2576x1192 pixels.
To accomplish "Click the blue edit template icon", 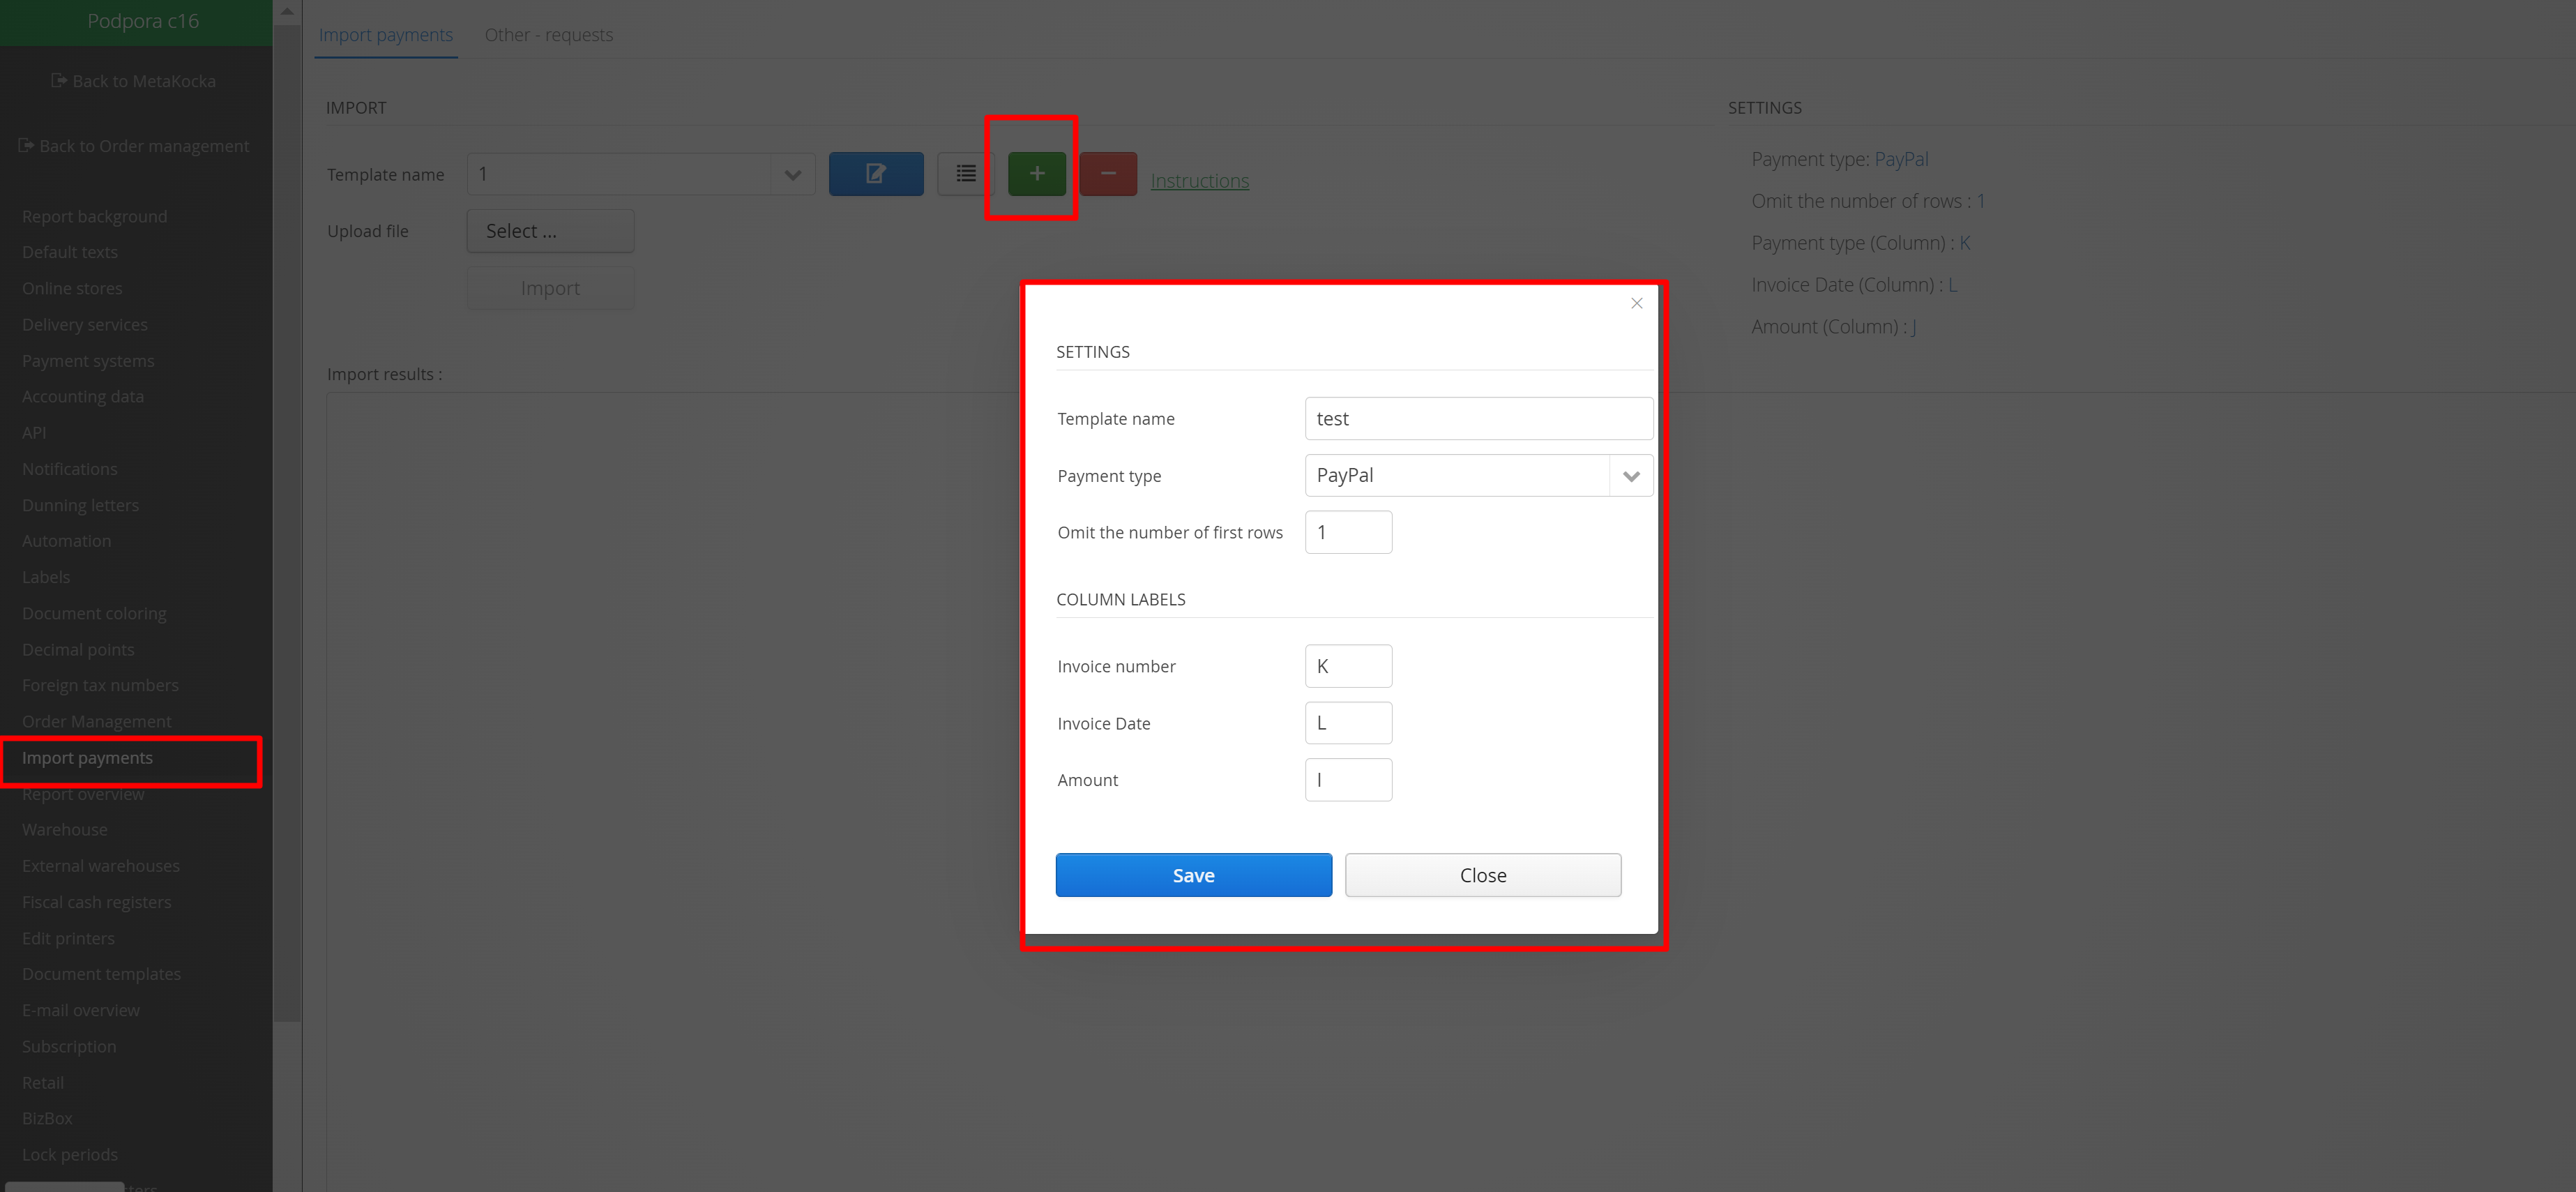I will 875,174.
